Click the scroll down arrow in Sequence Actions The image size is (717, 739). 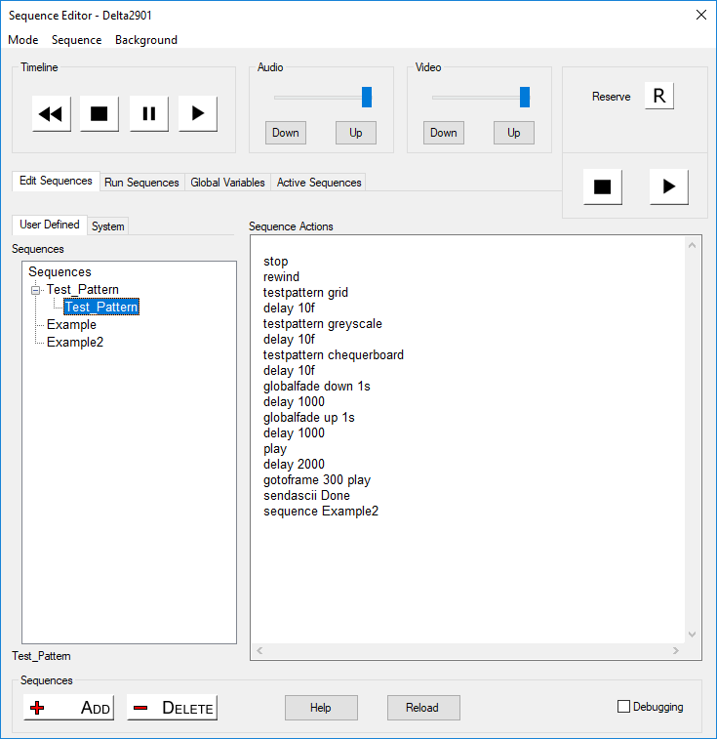click(692, 635)
